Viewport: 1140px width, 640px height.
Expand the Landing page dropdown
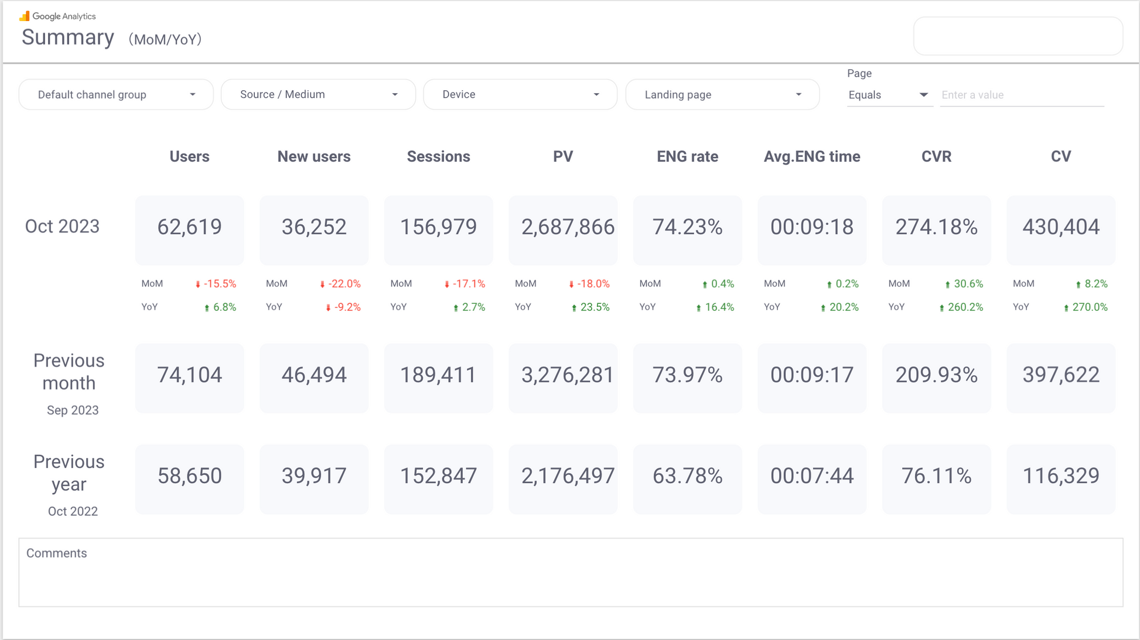pos(722,95)
